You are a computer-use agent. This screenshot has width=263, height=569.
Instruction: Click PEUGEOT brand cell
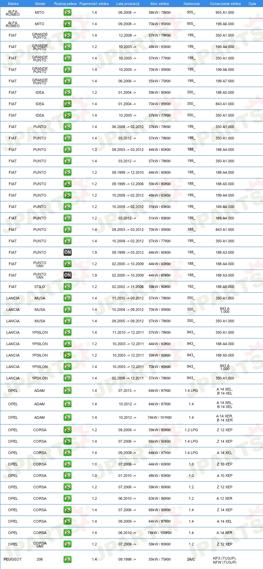[x=13, y=559]
